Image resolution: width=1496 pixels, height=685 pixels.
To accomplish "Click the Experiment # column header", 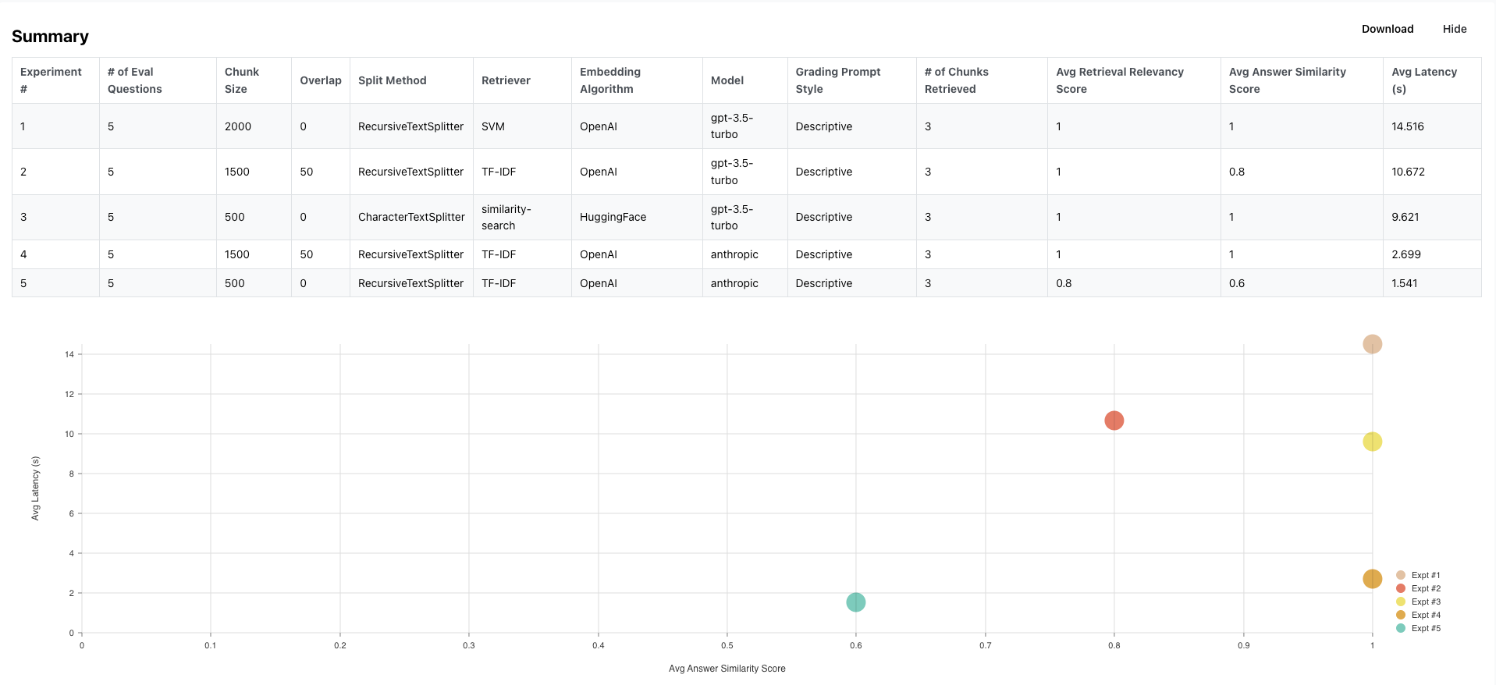I will [x=55, y=80].
